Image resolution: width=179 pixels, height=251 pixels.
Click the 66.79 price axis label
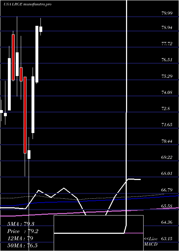click(167, 190)
